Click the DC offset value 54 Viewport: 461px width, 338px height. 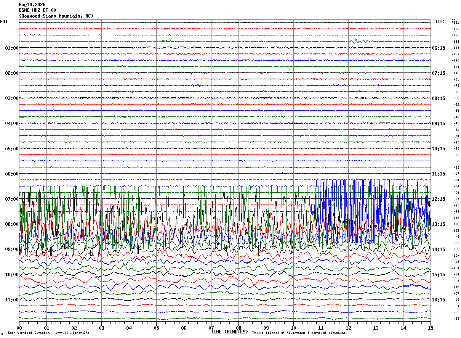coord(457,306)
